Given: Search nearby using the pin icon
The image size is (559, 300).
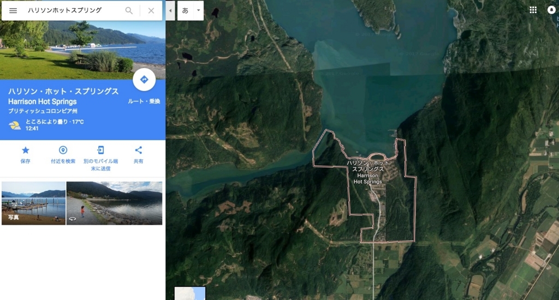Looking at the screenshot, I should [x=63, y=151].
